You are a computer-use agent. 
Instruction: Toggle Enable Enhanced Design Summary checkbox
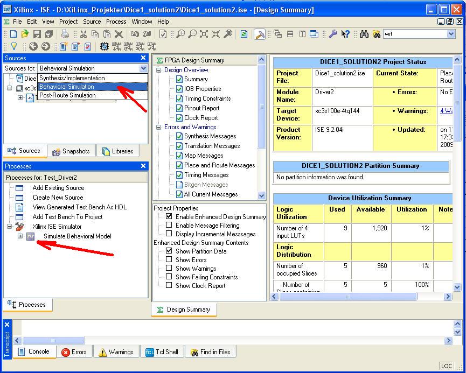point(169,216)
